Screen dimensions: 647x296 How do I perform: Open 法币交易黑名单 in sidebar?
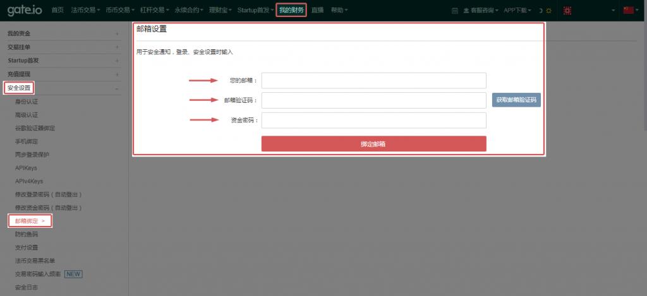click(35, 261)
